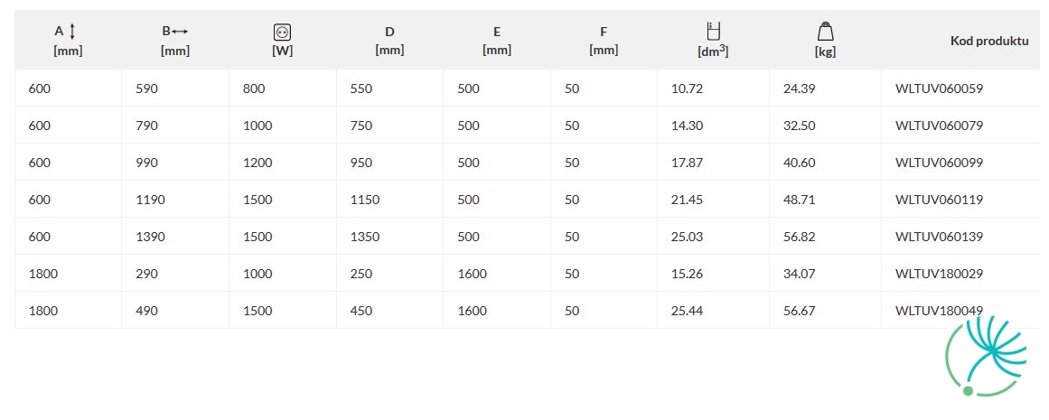Click the F [mm] column header
Screen dimensions: 1049x420
[x=604, y=41]
